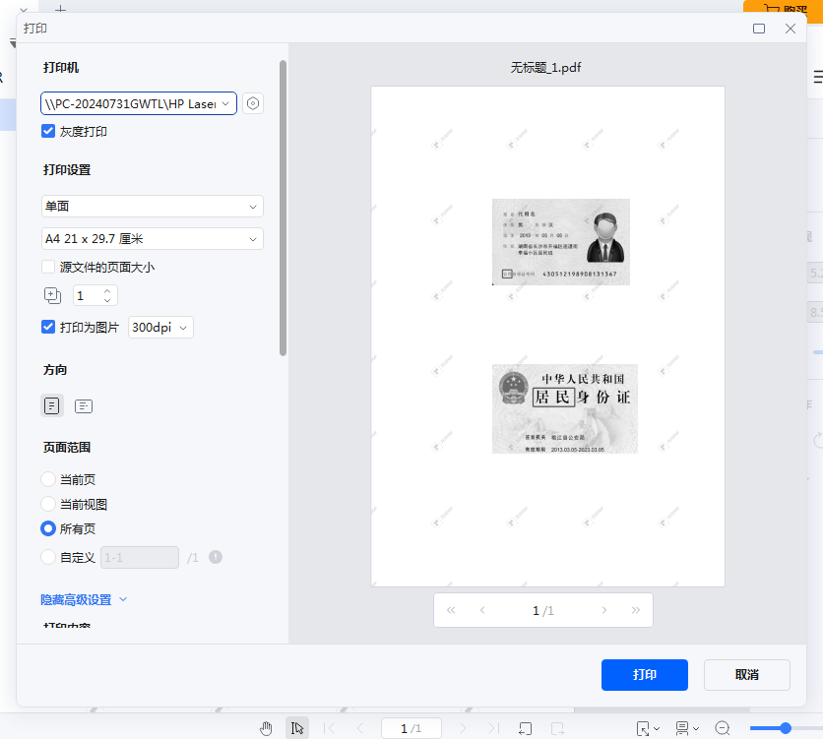
Task: Go to last page with the preview » control
Action: [635, 610]
